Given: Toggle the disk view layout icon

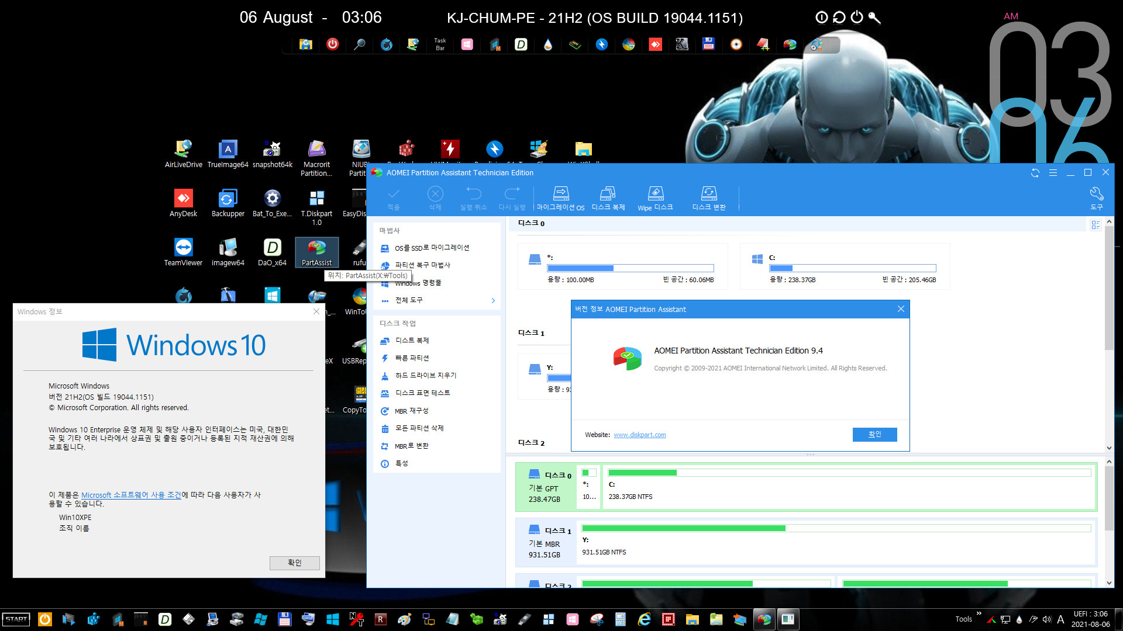Looking at the screenshot, I should 1096,225.
